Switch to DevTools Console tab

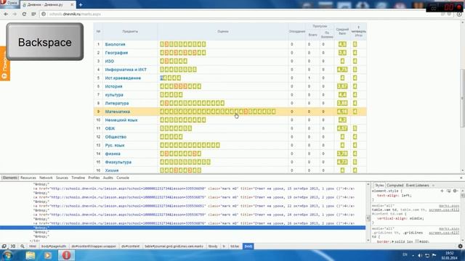pyautogui.click(x=123, y=178)
